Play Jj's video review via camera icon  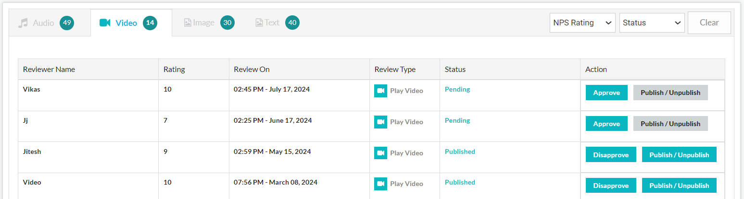click(x=380, y=122)
